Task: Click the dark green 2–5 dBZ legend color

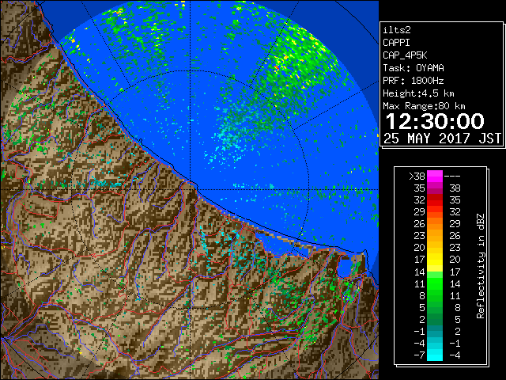Action: [435, 319]
